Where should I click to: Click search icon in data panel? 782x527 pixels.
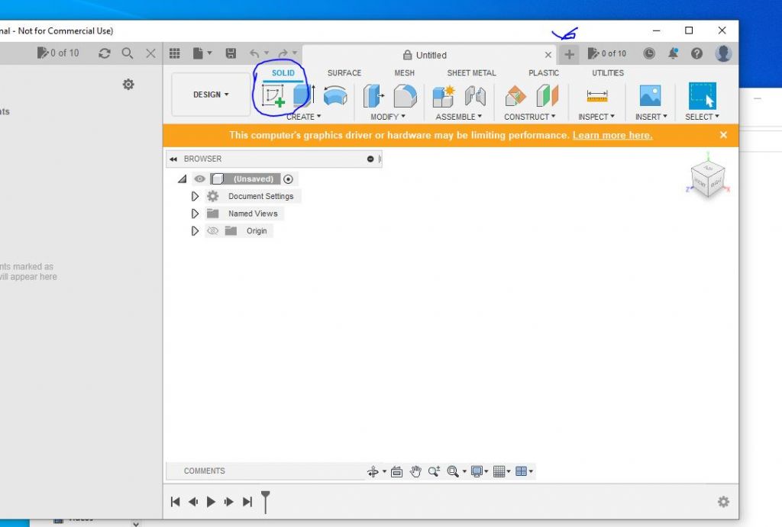[128, 53]
